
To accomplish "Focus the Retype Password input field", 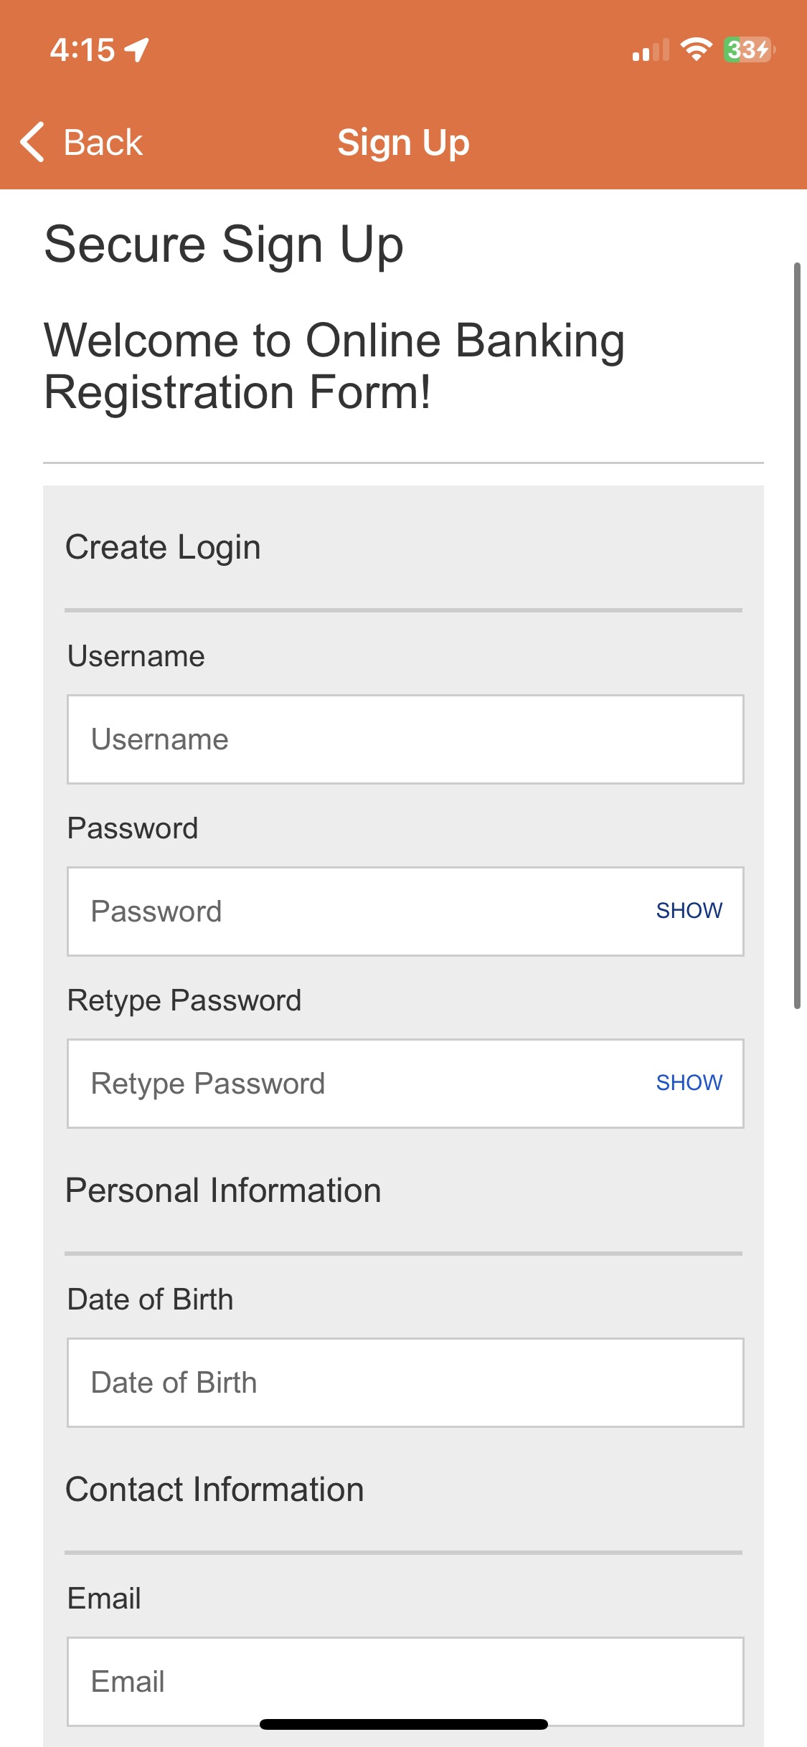I will 359,1084.
